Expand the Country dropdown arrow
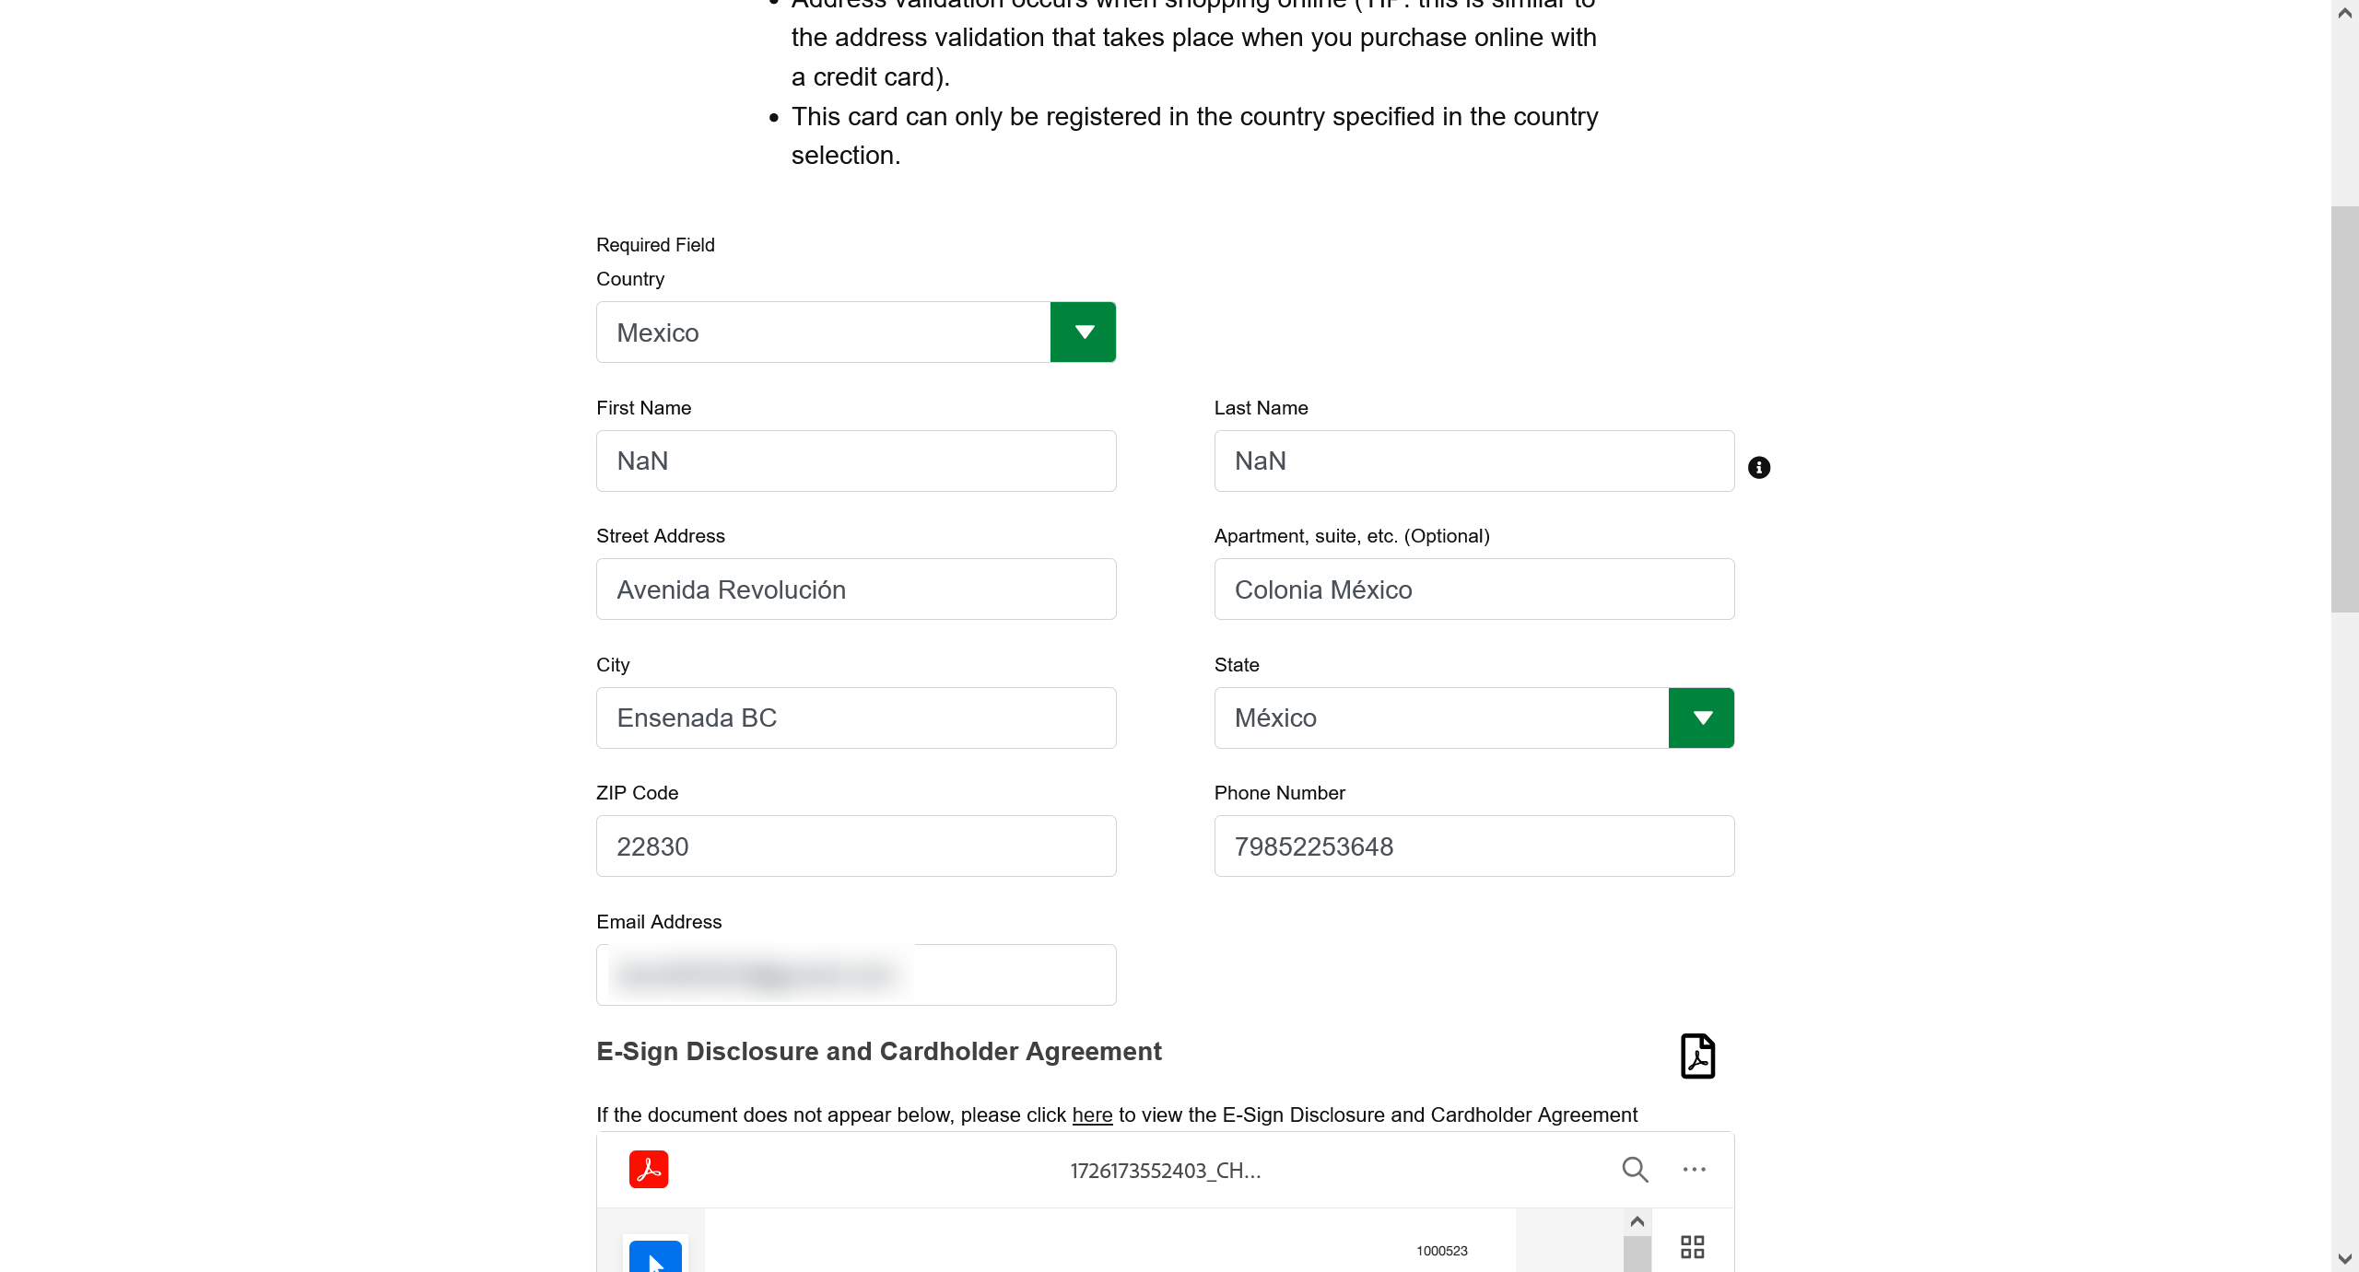 coord(1084,333)
